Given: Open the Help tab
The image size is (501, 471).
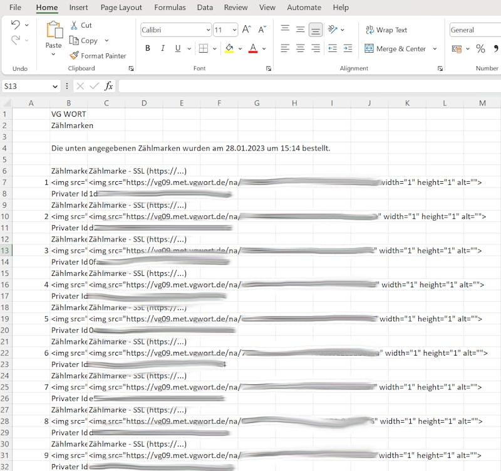Looking at the screenshot, I should (341, 8).
